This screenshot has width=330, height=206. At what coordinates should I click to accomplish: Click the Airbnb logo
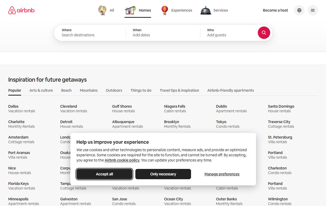[21, 10]
